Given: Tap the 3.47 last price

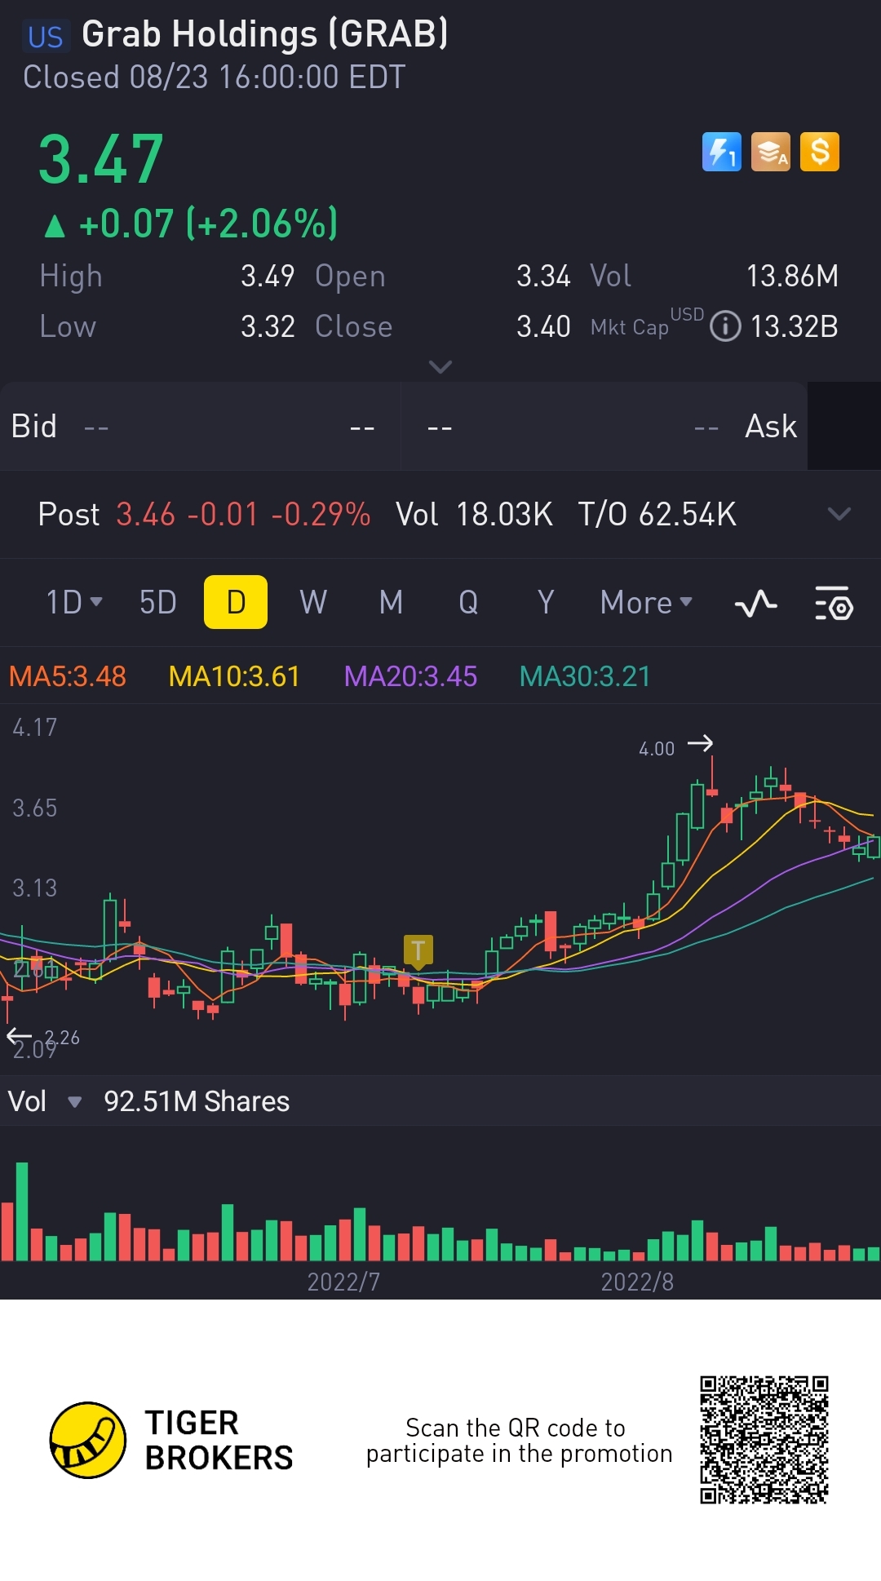Looking at the screenshot, I should 101,159.
